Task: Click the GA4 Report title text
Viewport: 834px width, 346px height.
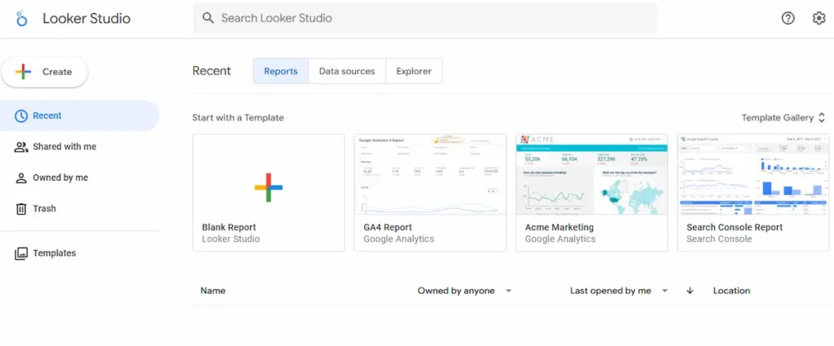Action: point(388,227)
